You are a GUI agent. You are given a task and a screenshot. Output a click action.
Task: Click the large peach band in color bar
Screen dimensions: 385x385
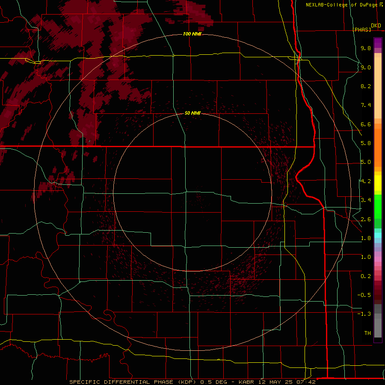[x=378, y=88]
